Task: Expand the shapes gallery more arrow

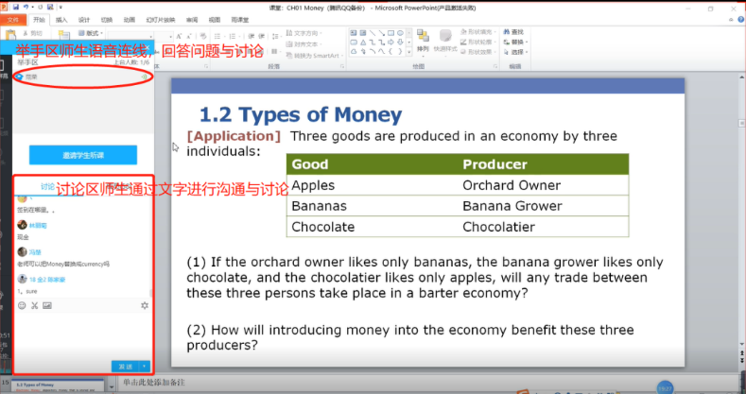Action: 409,52
